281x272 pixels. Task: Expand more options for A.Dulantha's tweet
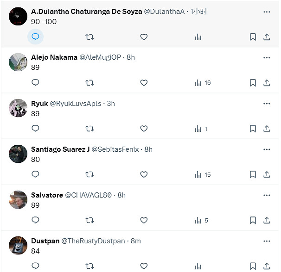pyautogui.click(x=267, y=12)
